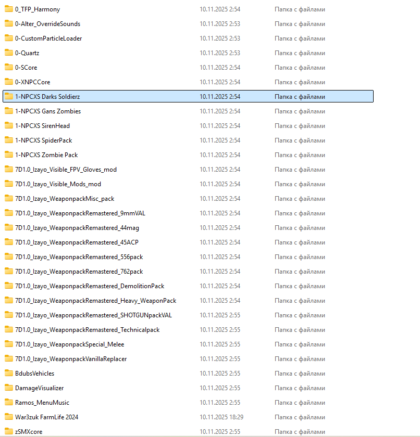
Task: Click the zSMXcore folder icon
Action: point(8,432)
